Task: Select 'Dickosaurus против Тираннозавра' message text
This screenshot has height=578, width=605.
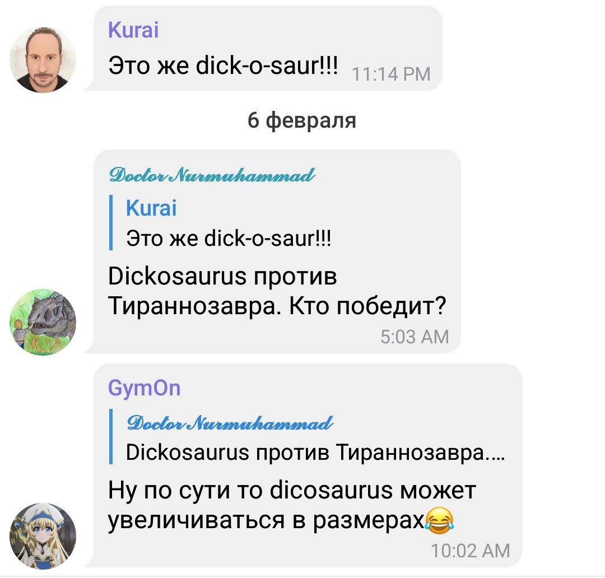Action: click(x=277, y=291)
